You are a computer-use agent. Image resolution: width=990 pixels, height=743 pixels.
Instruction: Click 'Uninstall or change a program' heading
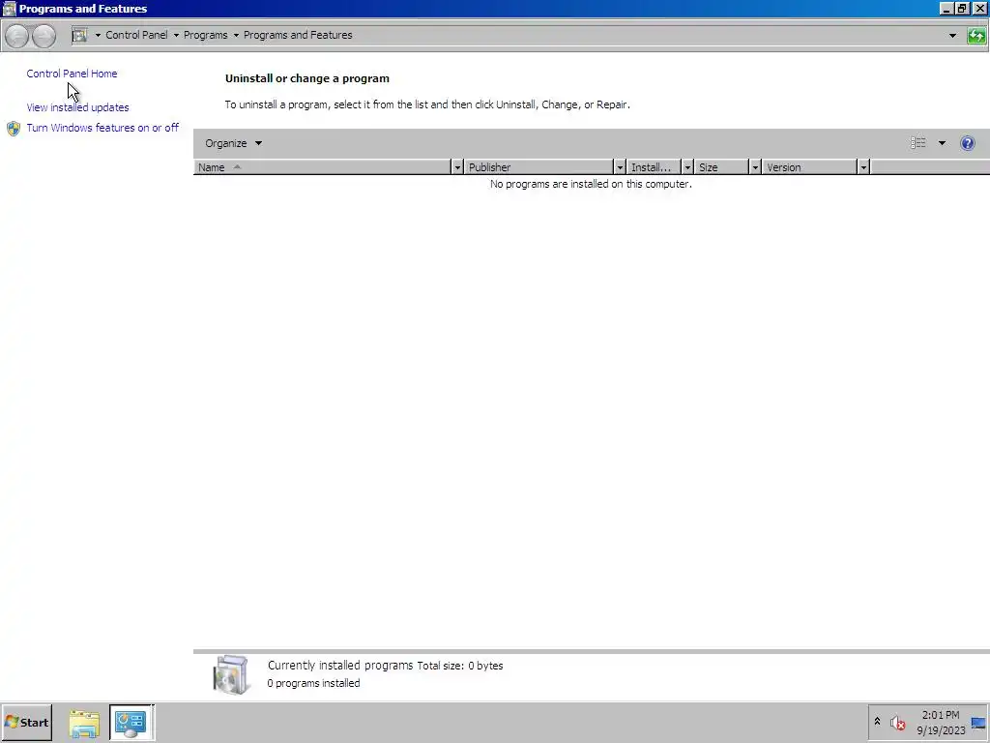307,78
